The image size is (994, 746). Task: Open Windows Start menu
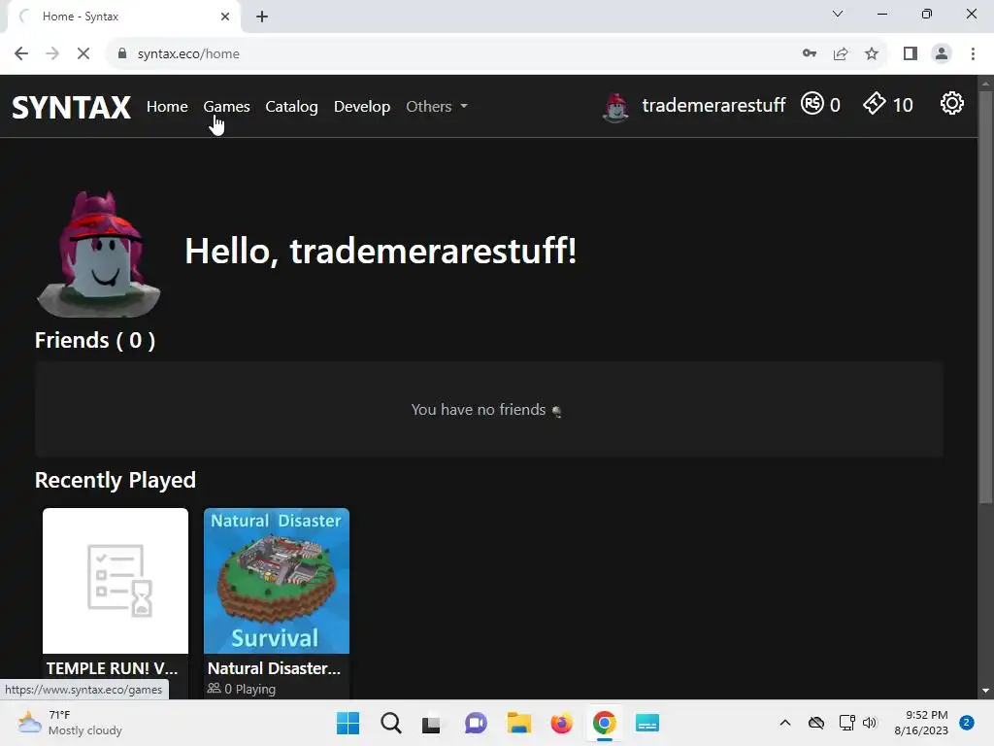[x=348, y=723]
